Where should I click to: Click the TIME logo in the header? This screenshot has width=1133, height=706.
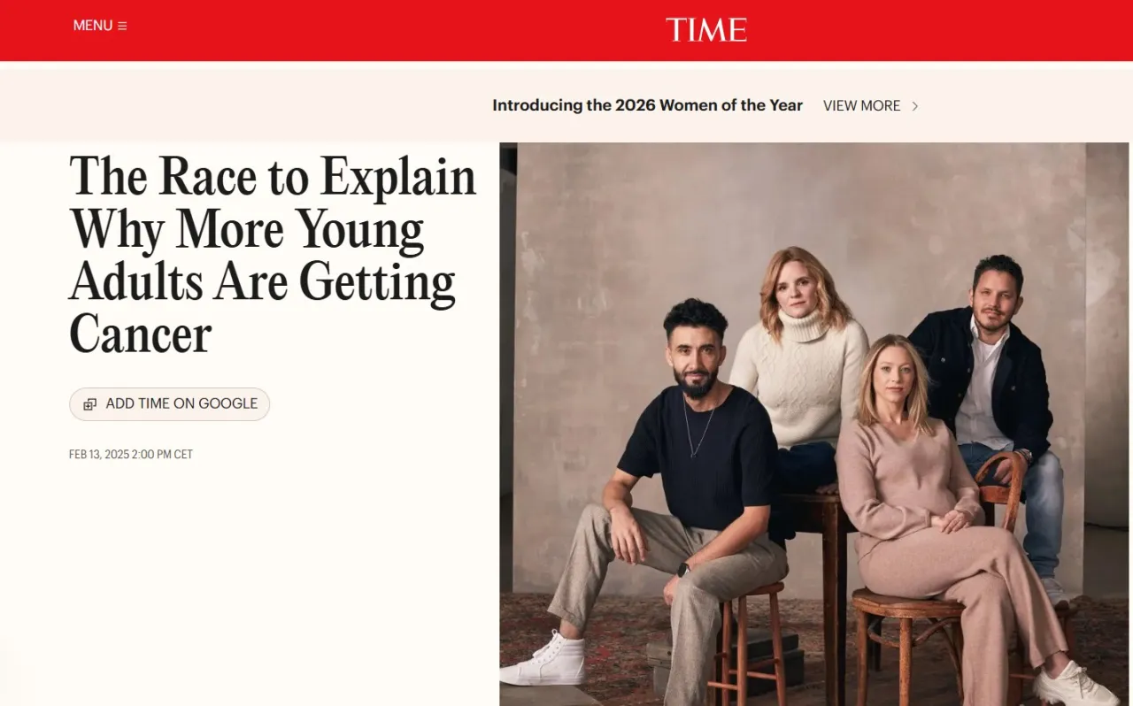pos(706,30)
